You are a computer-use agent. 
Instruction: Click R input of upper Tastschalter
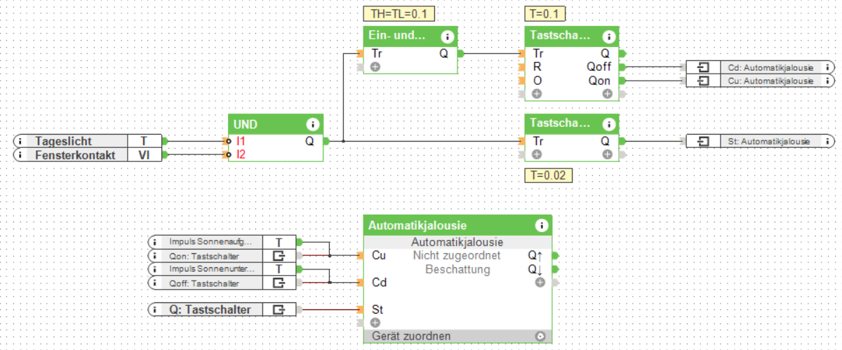[x=537, y=67]
